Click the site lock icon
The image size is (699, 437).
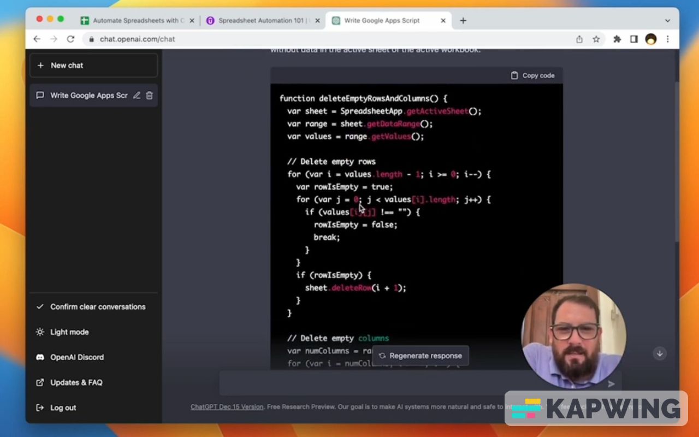[91, 39]
